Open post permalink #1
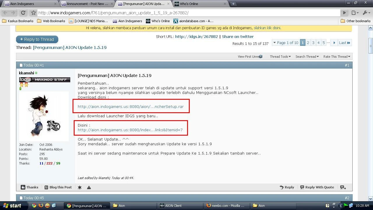Image resolution: width=373 pixels, height=210 pixels. coord(347,65)
